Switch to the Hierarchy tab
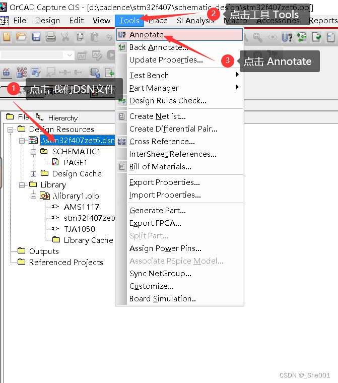 (x=56, y=118)
